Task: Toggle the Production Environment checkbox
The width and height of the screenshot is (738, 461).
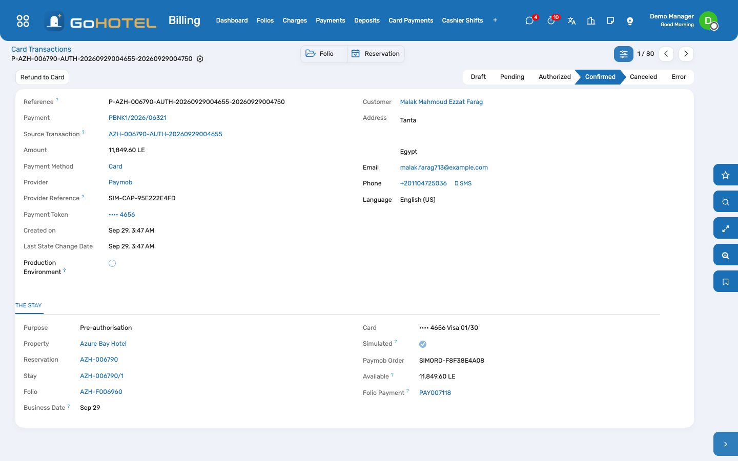Action: [x=112, y=263]
